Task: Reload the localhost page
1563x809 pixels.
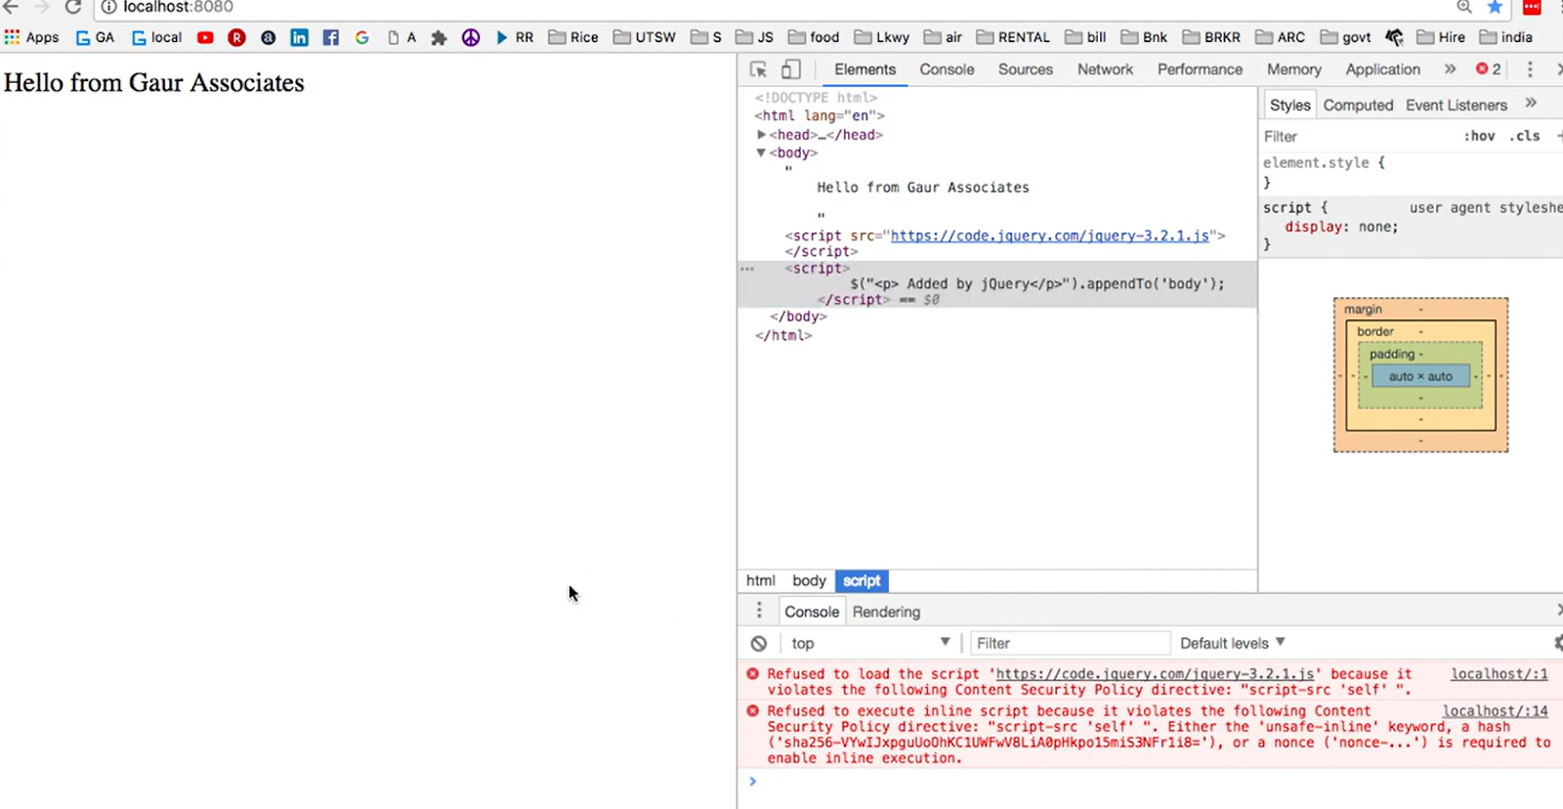Action: click(x=73, y=7)
